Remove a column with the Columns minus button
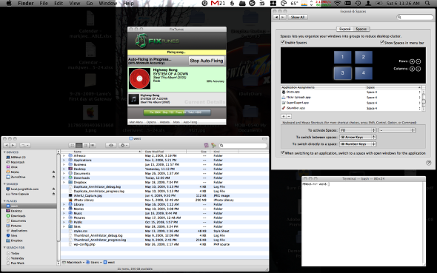The image size is (437, 273). point(418,69)
